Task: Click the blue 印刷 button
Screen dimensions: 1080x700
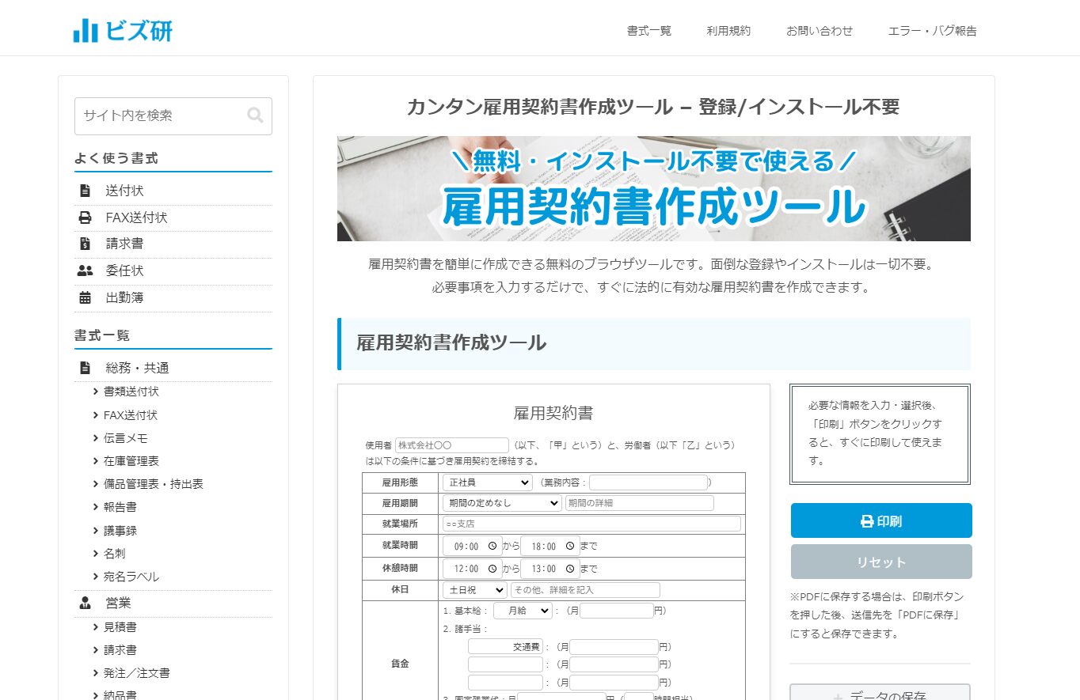Action: click(881, 520)
